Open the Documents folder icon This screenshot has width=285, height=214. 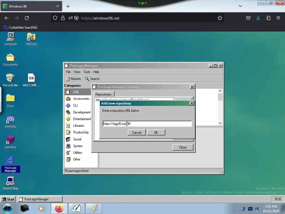(10, 60)
